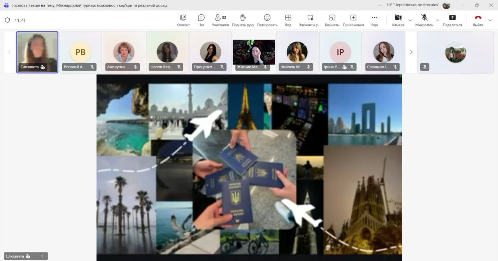The width and height of the screenshot is (498, 261).
Task: Open title bar ellipsis settings menu
Action: 380,5
